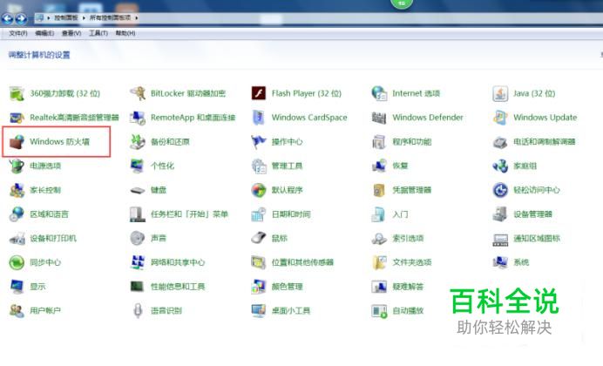Open the 入门 link

click(400, 214)
